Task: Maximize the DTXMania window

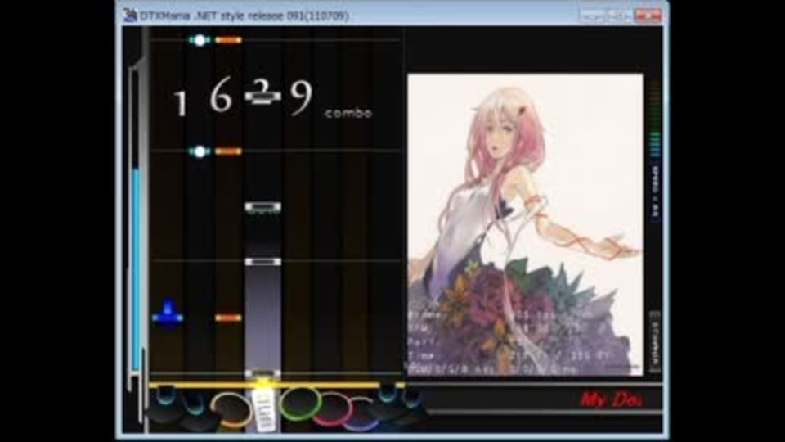Action: pos(619,16)
